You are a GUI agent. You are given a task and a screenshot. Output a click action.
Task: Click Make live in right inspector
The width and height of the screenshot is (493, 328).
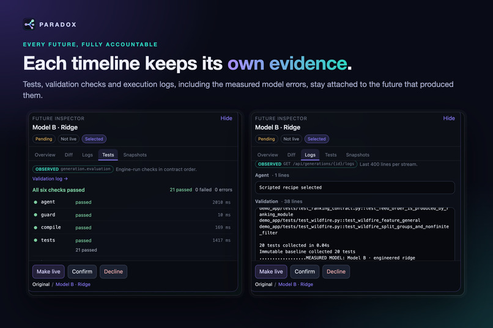coord(271,272)
